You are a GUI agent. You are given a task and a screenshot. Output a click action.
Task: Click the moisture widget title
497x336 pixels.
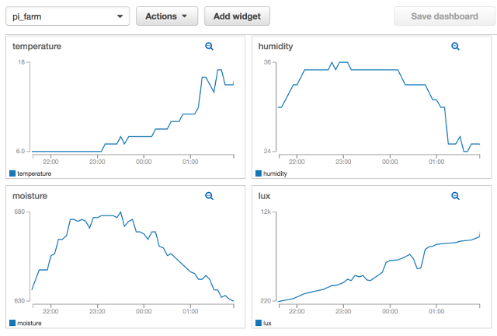[30, 197]
